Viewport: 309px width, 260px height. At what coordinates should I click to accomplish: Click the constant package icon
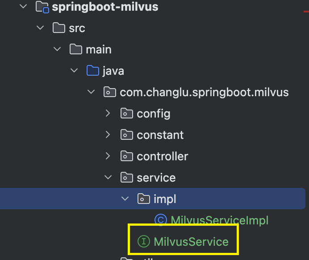click(x=126, y=135)
